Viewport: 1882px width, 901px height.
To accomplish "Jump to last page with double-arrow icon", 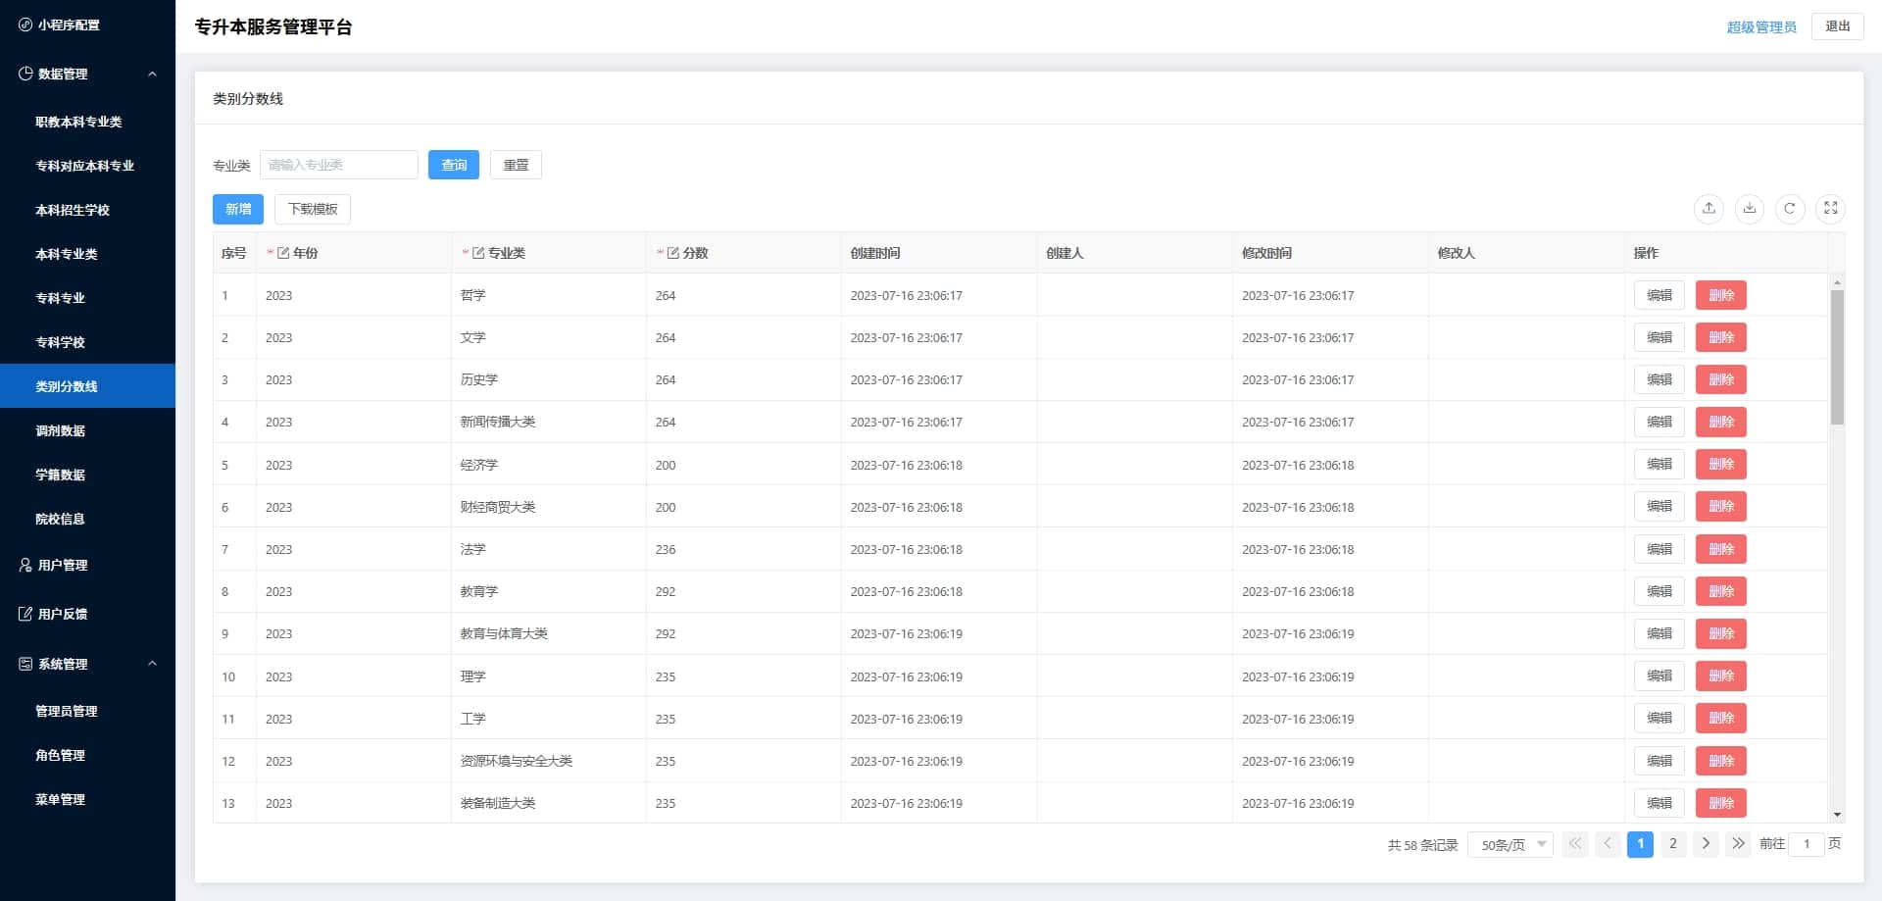I will click(x=1738, y=844).
